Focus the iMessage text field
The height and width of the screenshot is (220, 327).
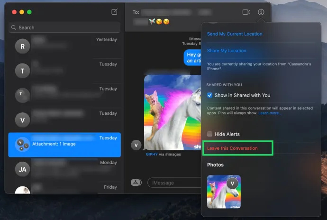pyautogui.click(x=174, y=183)
